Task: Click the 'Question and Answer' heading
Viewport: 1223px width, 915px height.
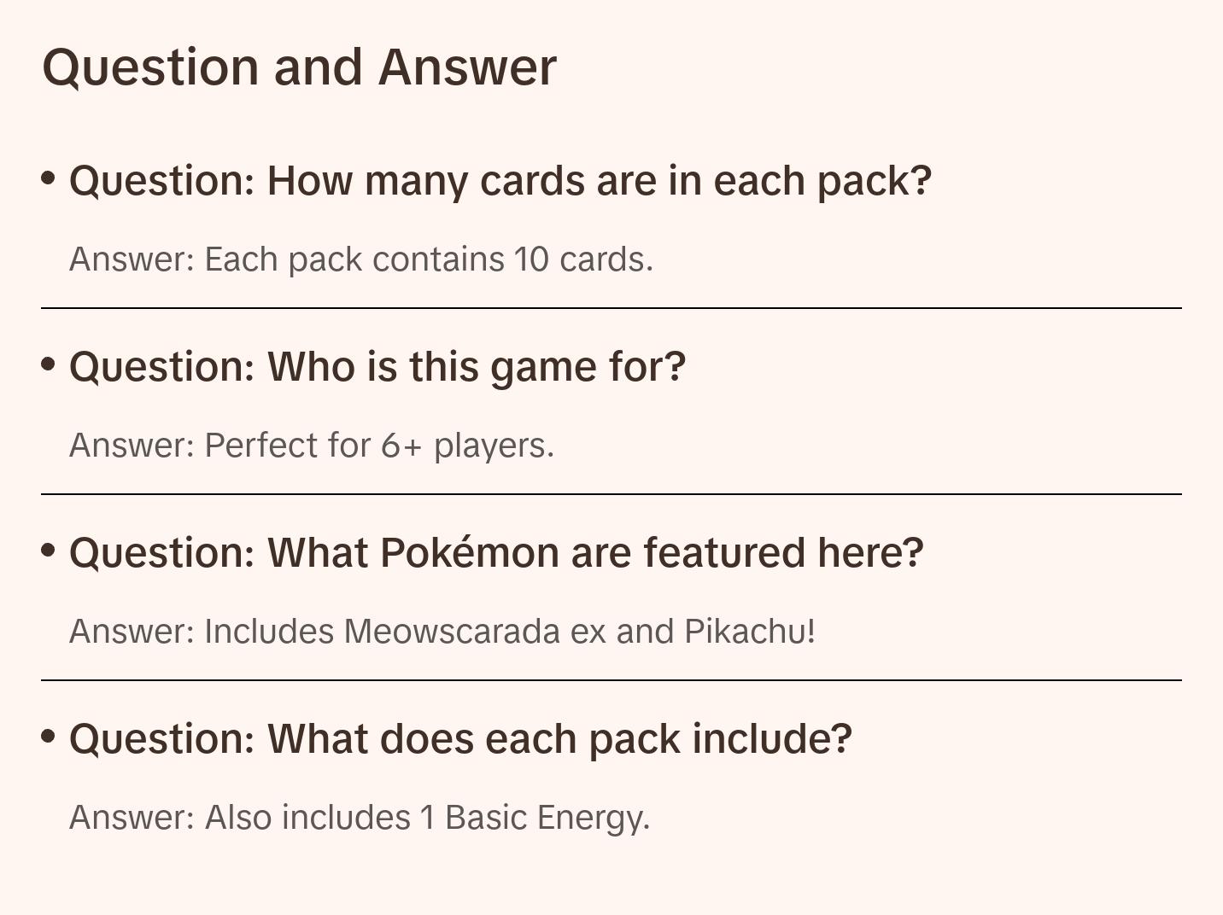Action: click(299, 67)
